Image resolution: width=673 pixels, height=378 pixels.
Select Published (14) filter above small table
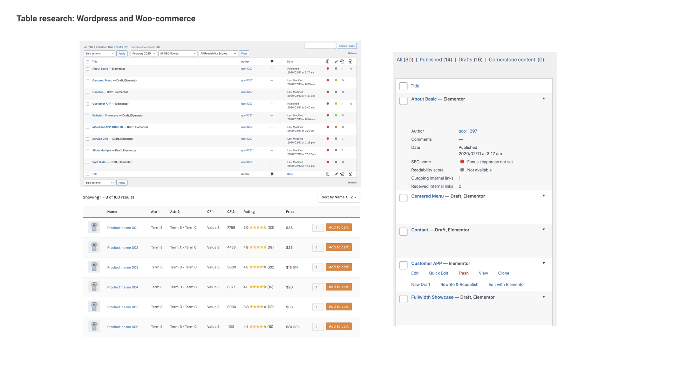(x=104, y=47)
